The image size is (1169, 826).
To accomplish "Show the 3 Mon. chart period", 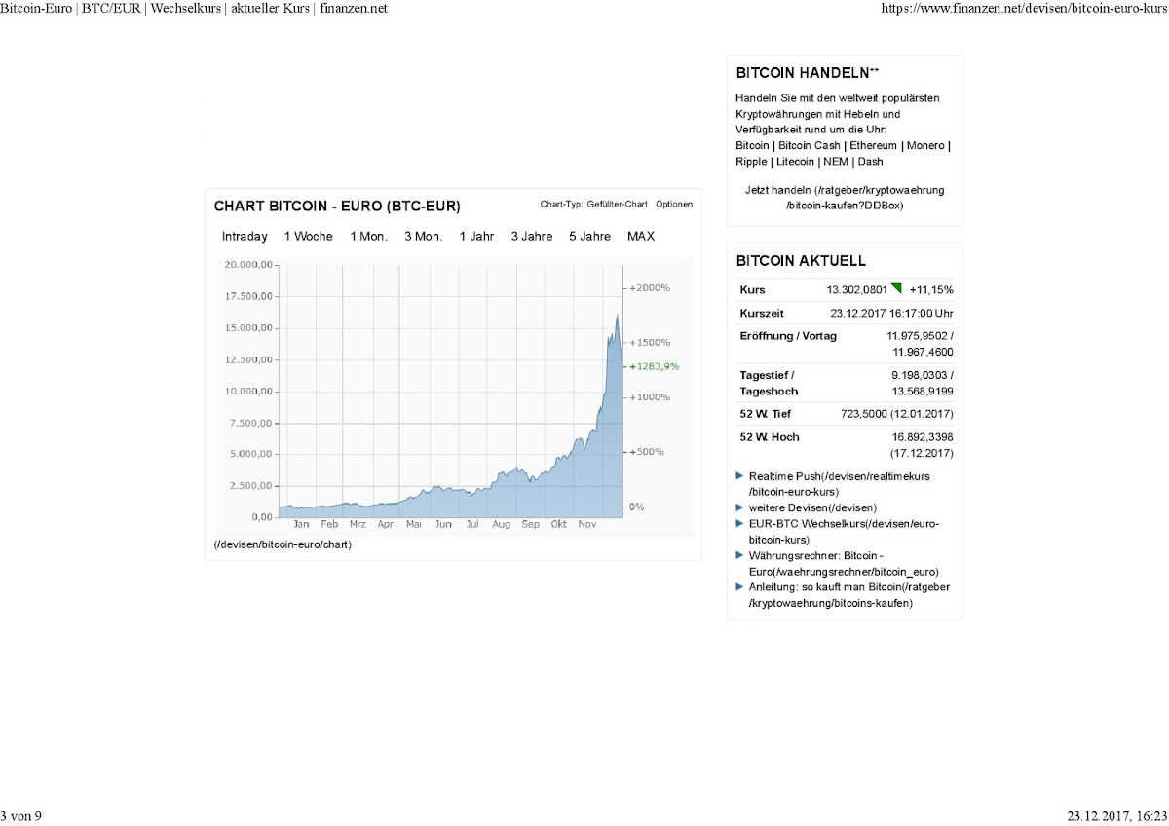I will coord(423,237).
